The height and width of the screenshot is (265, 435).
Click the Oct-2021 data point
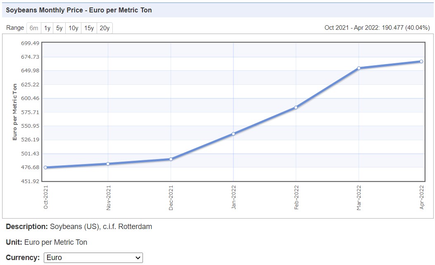45,167
